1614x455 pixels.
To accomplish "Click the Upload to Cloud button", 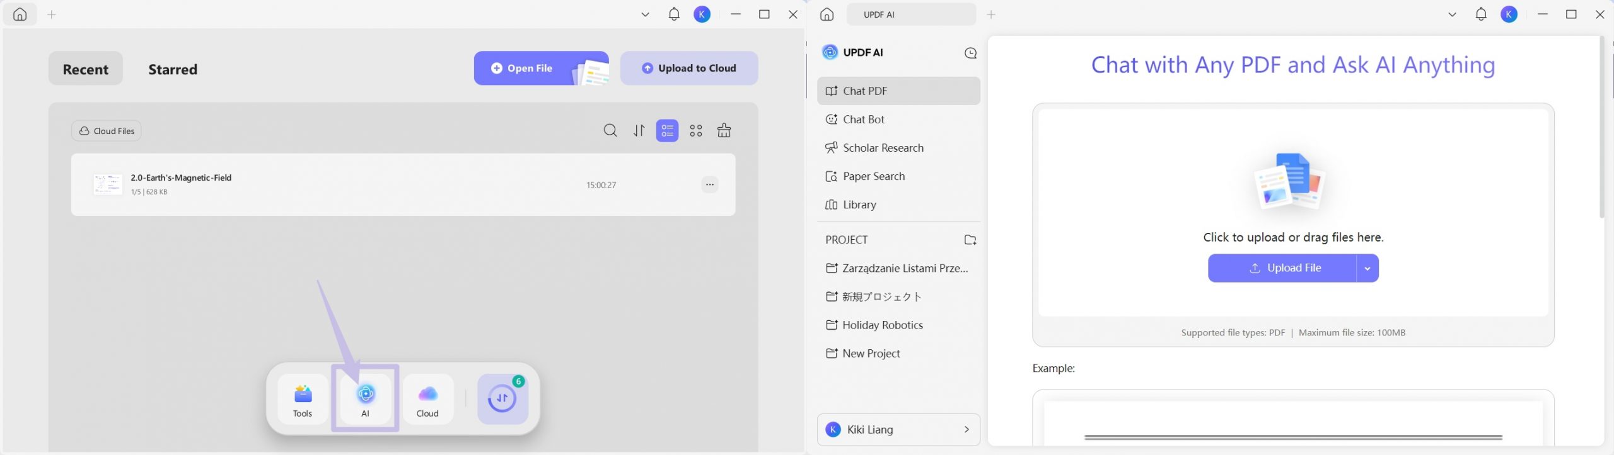I will coord(689,68).
